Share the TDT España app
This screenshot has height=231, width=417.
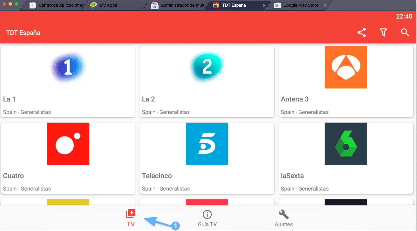361,32
